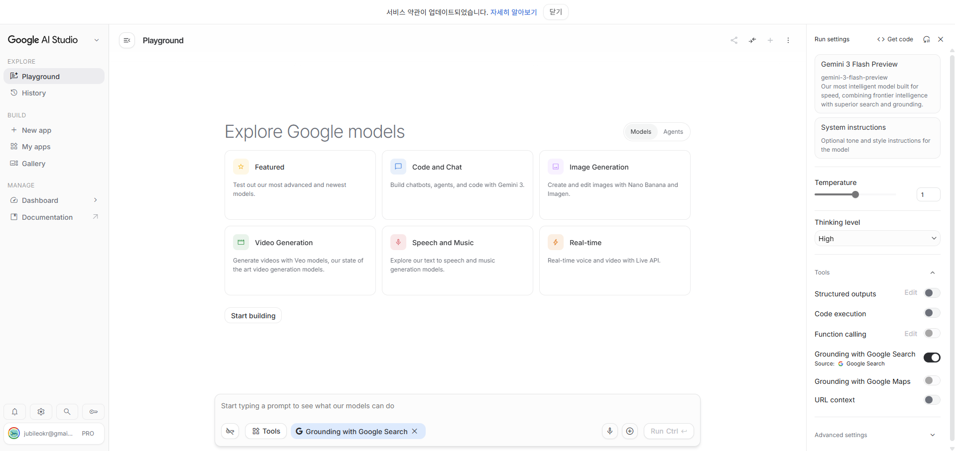Toggle the sidebar collapse icon beside Playground
The width and height of the screenshot is (955, 451).
click(x=127, y=40)
